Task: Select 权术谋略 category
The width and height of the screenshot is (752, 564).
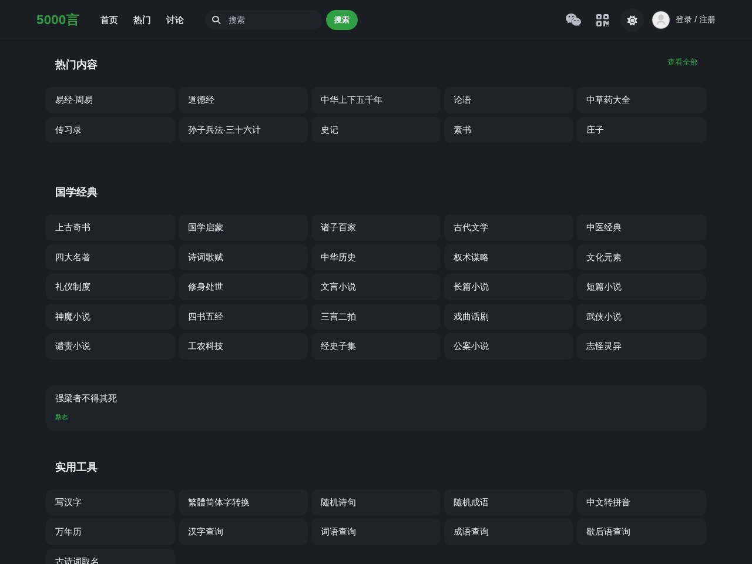Action: pos(509,257)
